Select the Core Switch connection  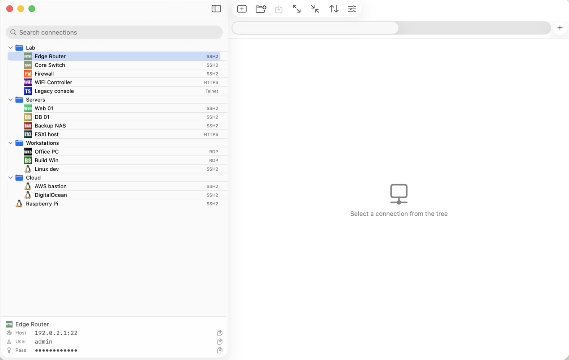[x=114, y=65]
